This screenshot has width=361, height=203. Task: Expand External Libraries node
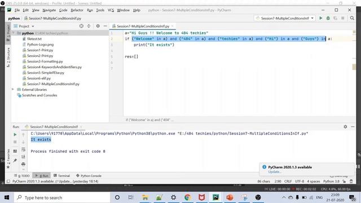click(13, 89)
